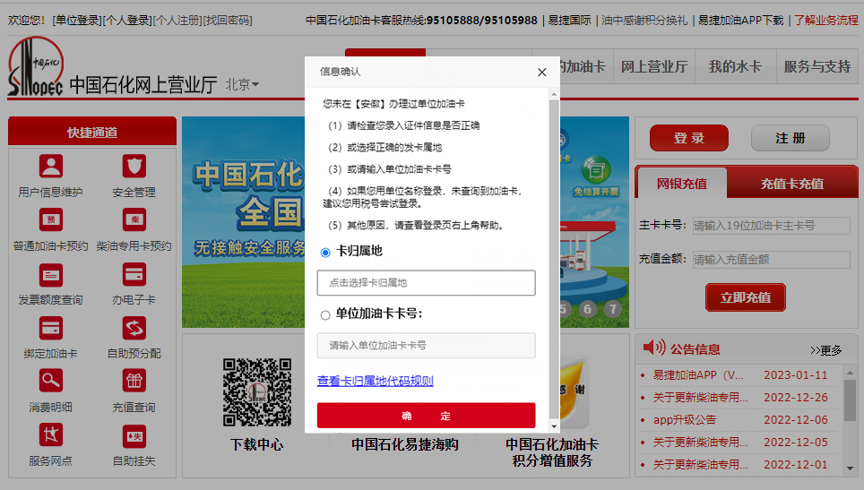
Task: Click the 公告信息 speaker icon
Action: point(654,348)
